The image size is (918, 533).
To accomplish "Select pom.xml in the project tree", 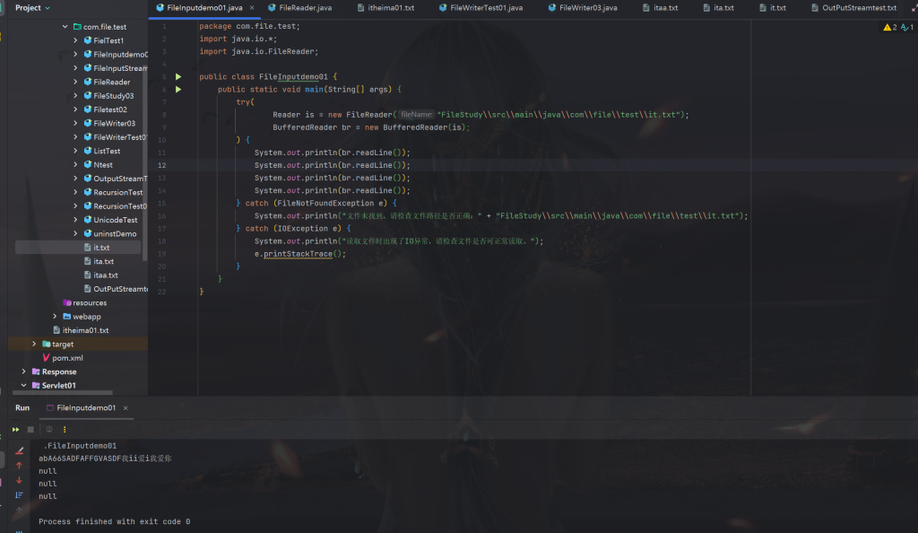I will pos(67,358).
